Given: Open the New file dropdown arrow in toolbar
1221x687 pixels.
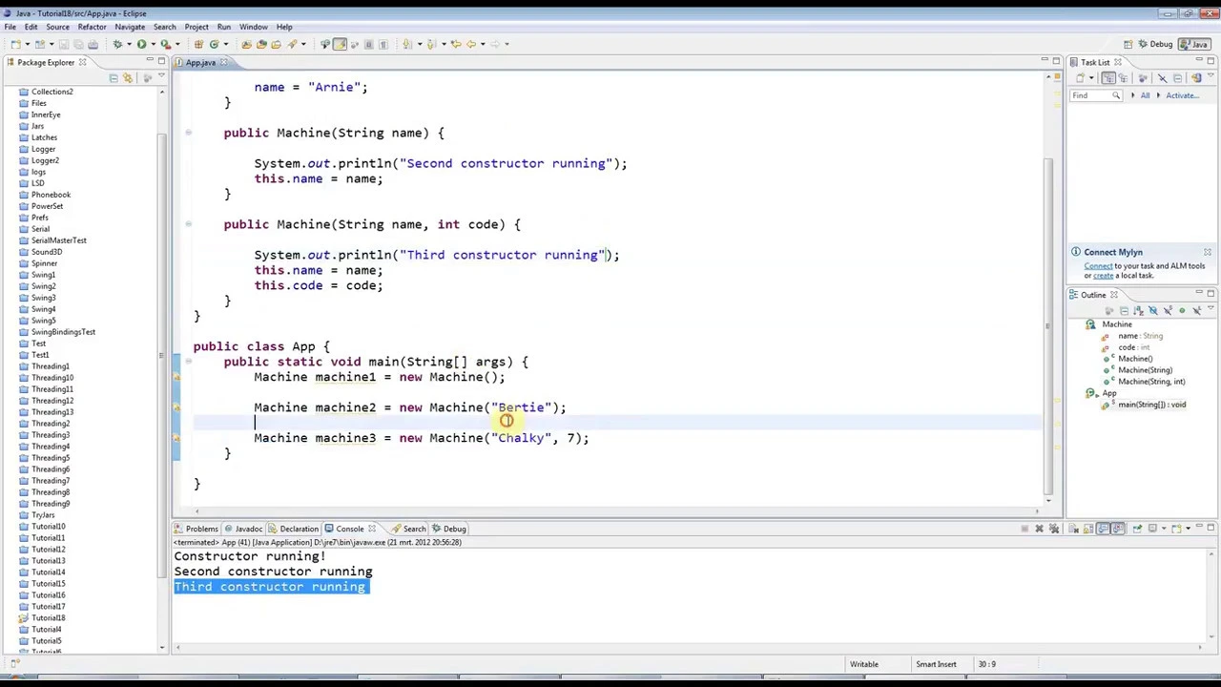Looking at the screenshot, I should click(x=28, y=44).
